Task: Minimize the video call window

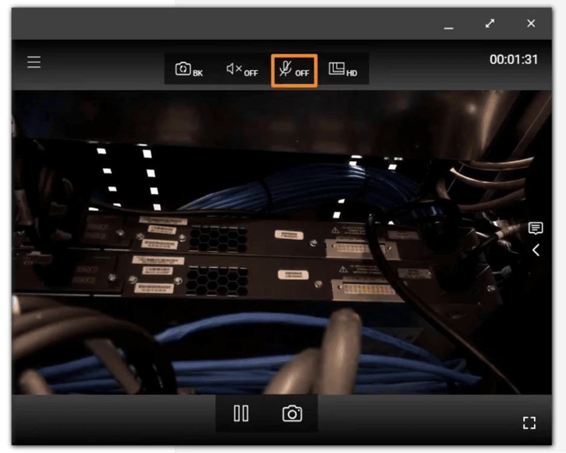Action: tap(448, 25)
